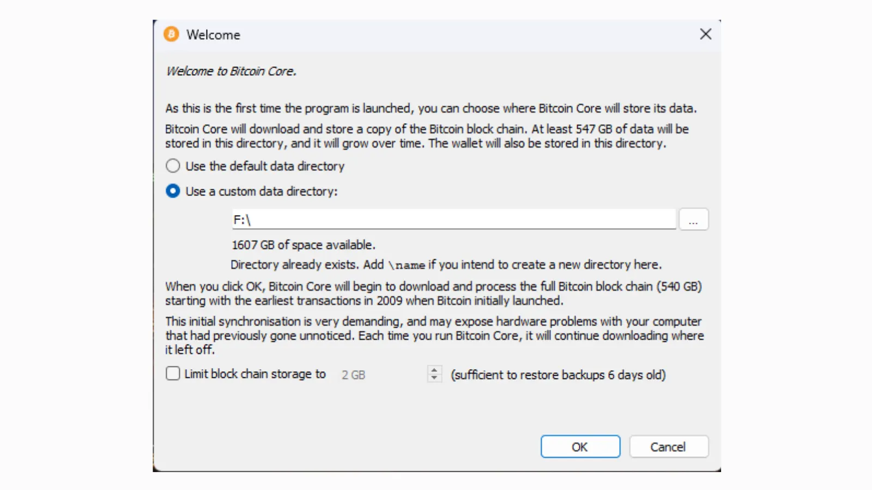This screenshot has width=872, height=490.
Task: Click the F:\ data directory path field
Action: tap(453, 219)
